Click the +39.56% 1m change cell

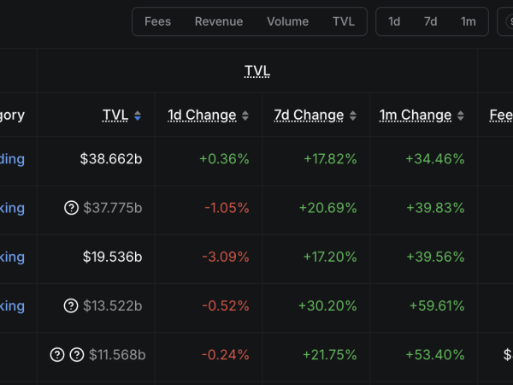coord(435,257)
